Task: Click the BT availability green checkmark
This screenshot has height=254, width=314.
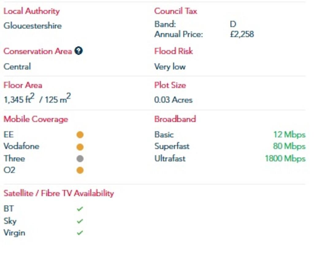Action: pyautogui.click(x=80, y=209)
